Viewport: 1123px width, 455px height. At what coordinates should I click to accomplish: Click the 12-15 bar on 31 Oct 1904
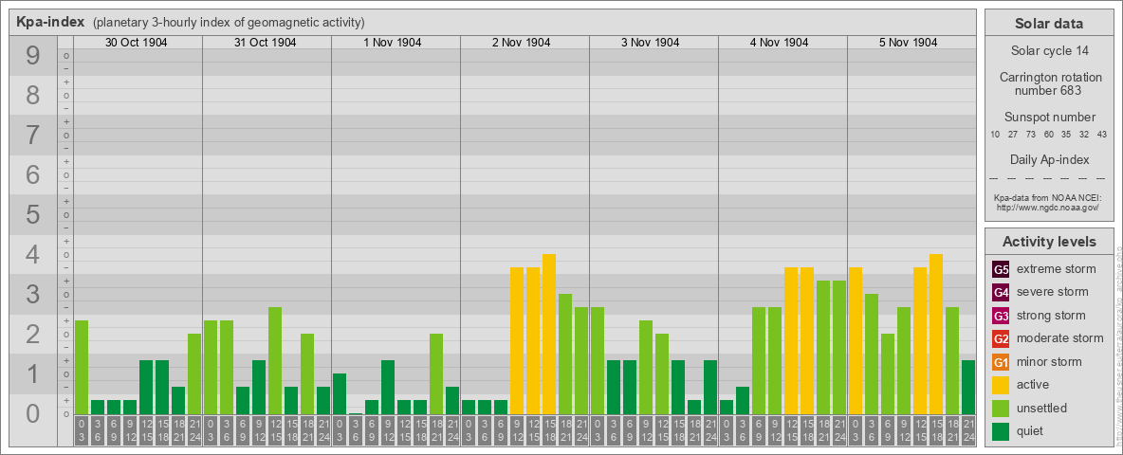click(x=274, y=360)
